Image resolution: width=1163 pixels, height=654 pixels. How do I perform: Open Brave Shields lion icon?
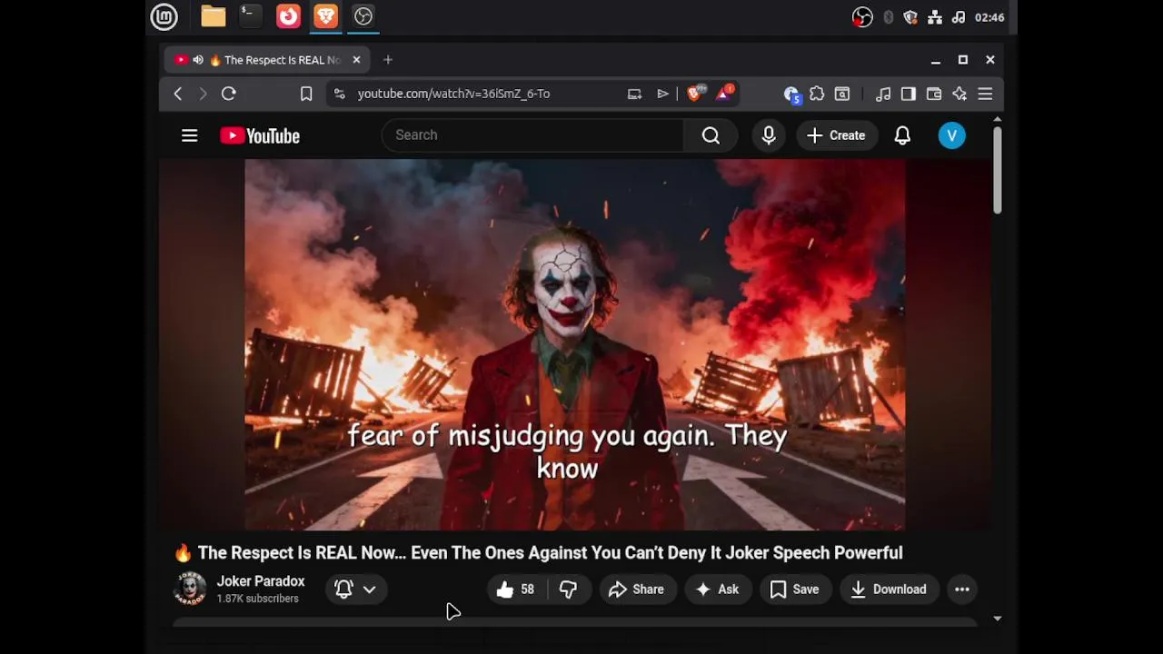pos(695,93)
